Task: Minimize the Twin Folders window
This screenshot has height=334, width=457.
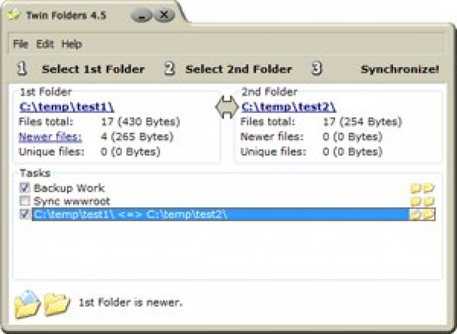Action: point(141,15)
